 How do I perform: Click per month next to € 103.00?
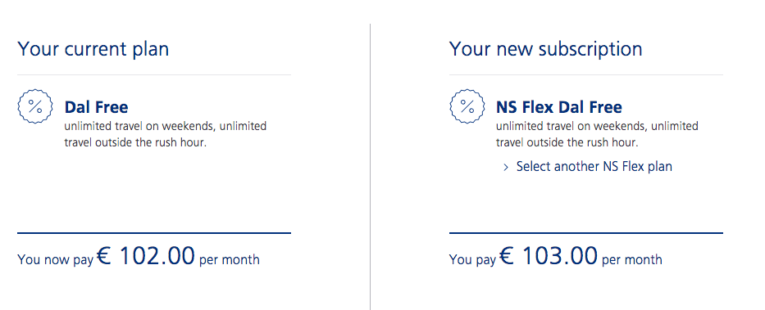coord(632,259)
